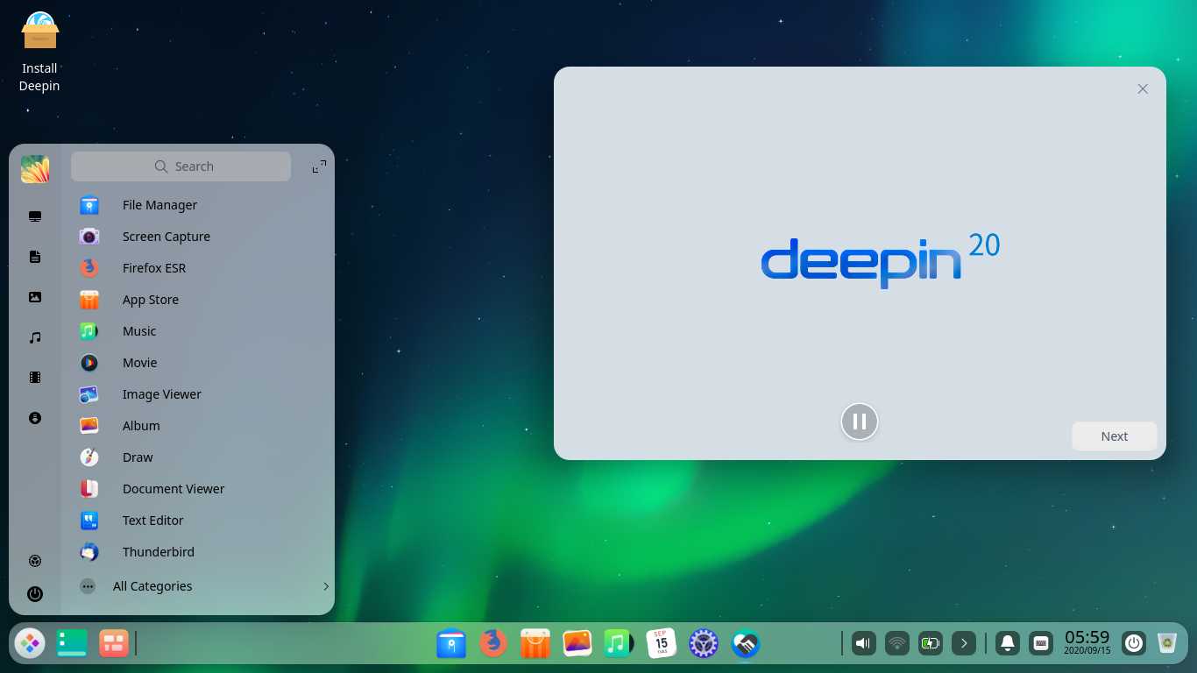
Task: Open Thunderbird from the launcher list
Action: [x=158, y=551]
